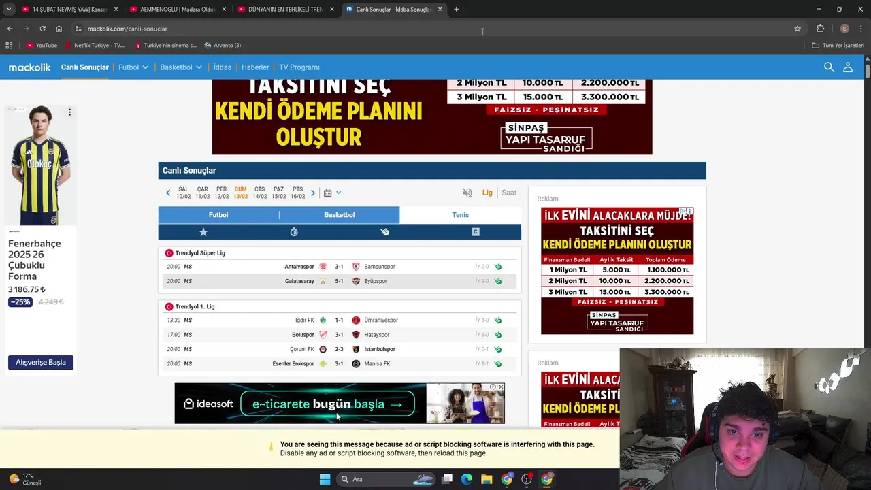Viewport: 871px width, 490px height.
Task: Go to the browser home page icon
Action: (x=59, y=29)
